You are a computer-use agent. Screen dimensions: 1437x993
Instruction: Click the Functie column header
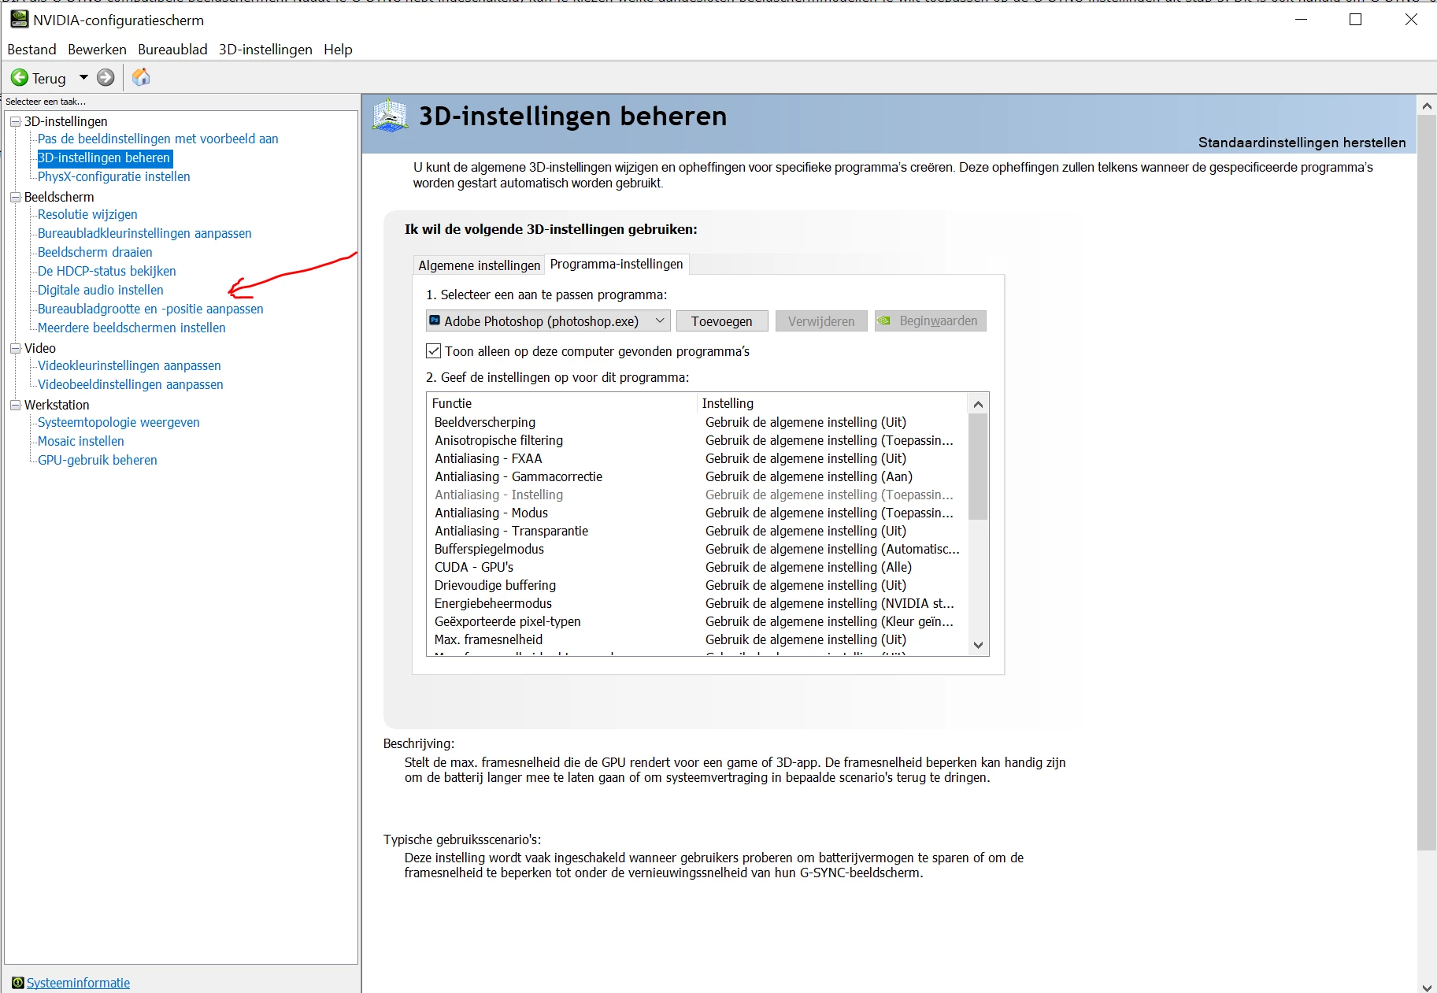click(x=562, y=403)
